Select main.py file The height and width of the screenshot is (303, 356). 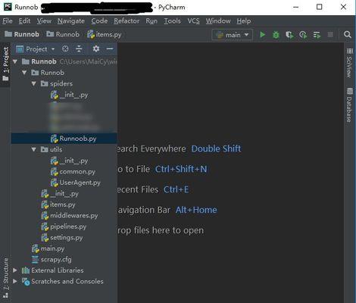click(x=64, y=248)
